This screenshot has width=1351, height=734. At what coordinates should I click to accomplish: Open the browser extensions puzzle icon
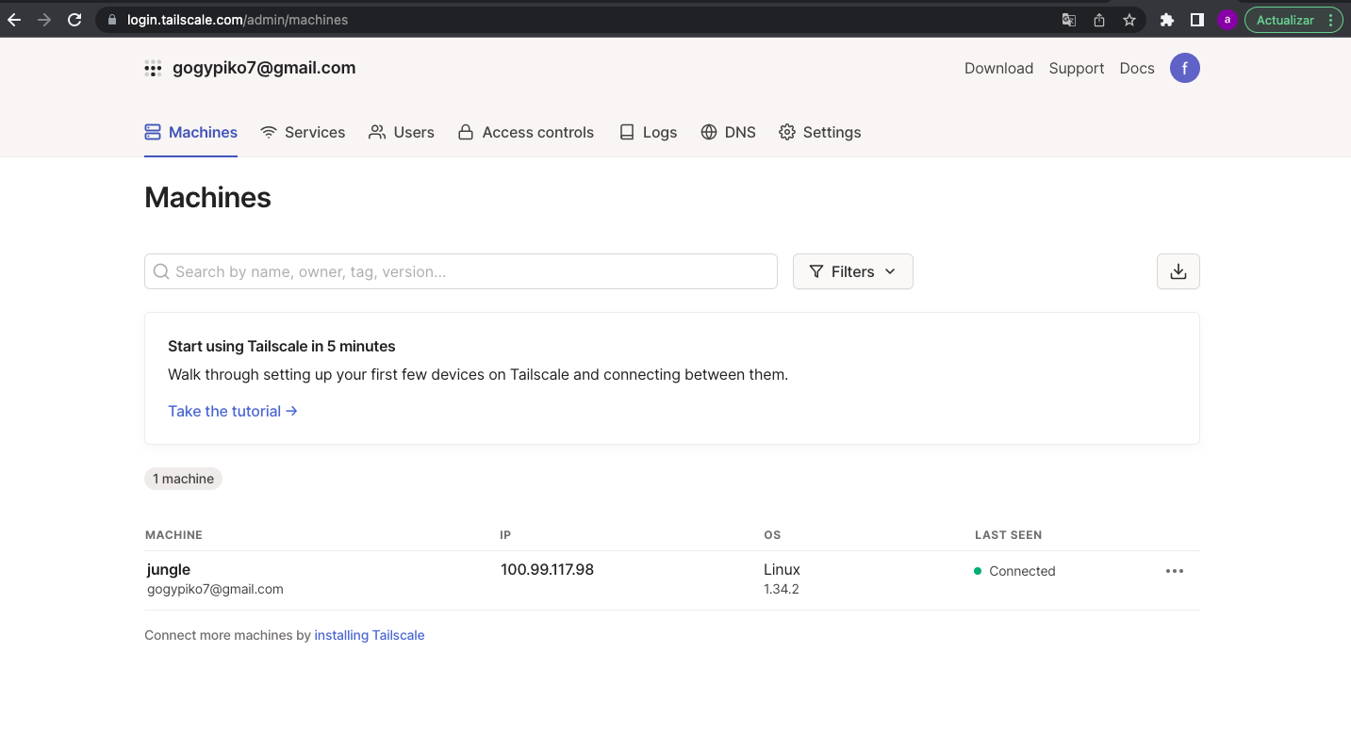click(x=1166, y=20)
